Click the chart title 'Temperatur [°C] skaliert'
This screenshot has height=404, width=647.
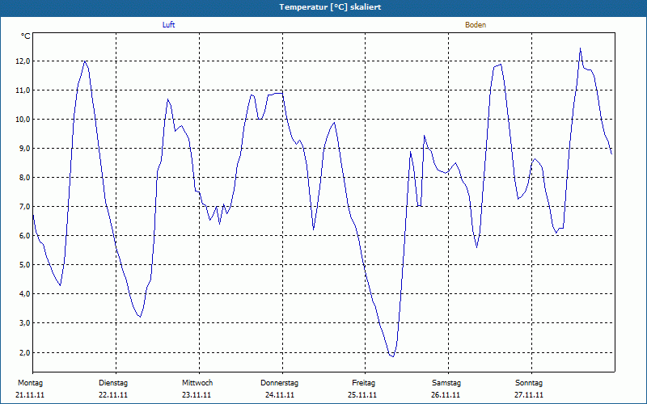tap(330, 7)
